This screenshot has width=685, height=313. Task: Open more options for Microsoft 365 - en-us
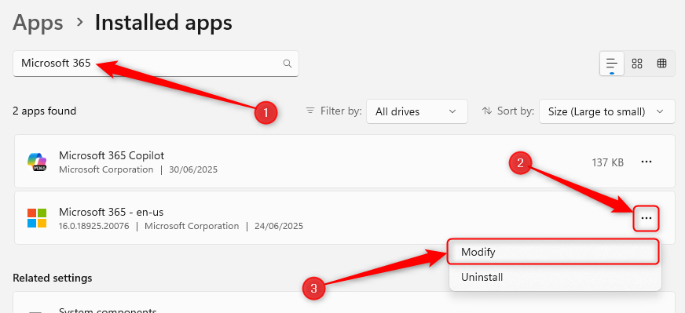click(x=647, y=218)
